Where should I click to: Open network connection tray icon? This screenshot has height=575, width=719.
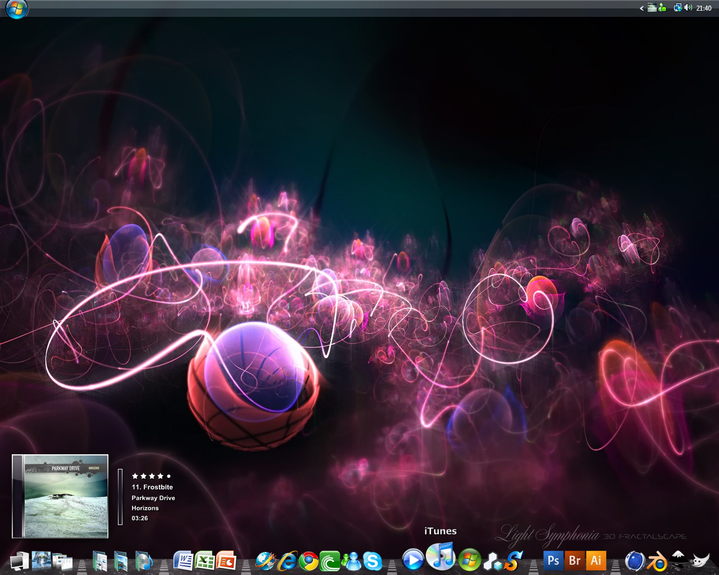677,8
